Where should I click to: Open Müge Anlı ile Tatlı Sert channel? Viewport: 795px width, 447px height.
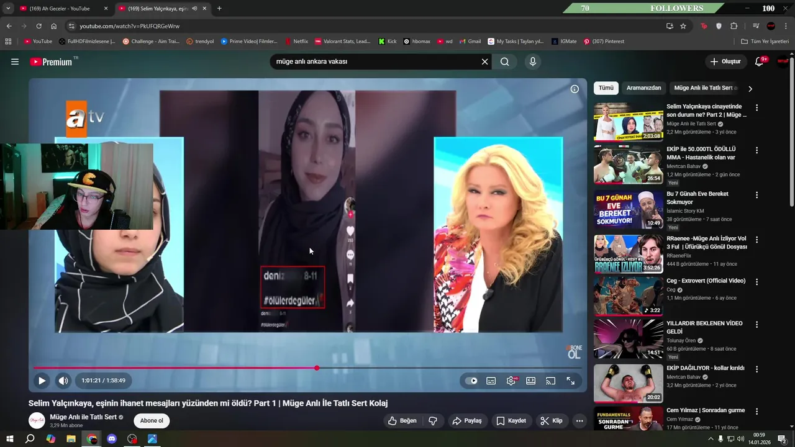(83, 417)
